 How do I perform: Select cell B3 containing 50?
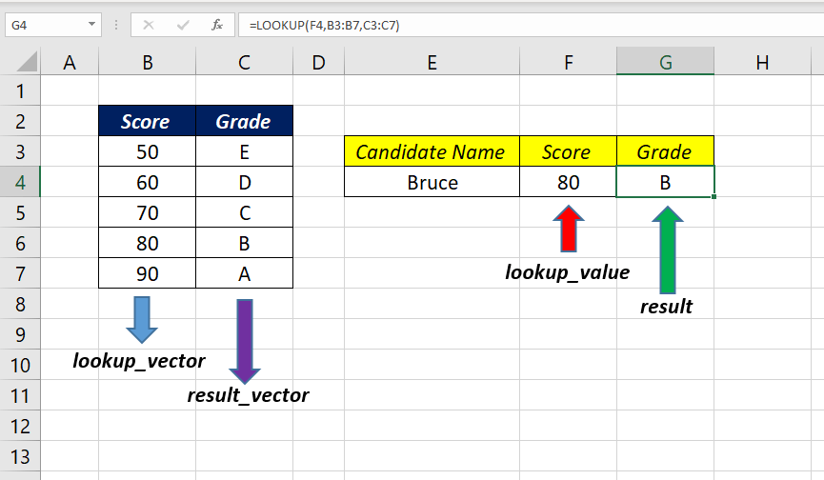click(x=147, y=151)
